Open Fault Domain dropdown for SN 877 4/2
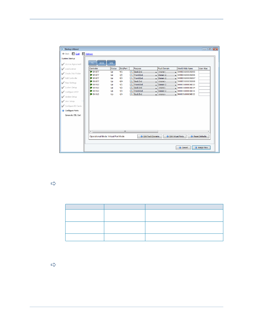Viewport: 253px width, 328px height. [x=167, y=75]
